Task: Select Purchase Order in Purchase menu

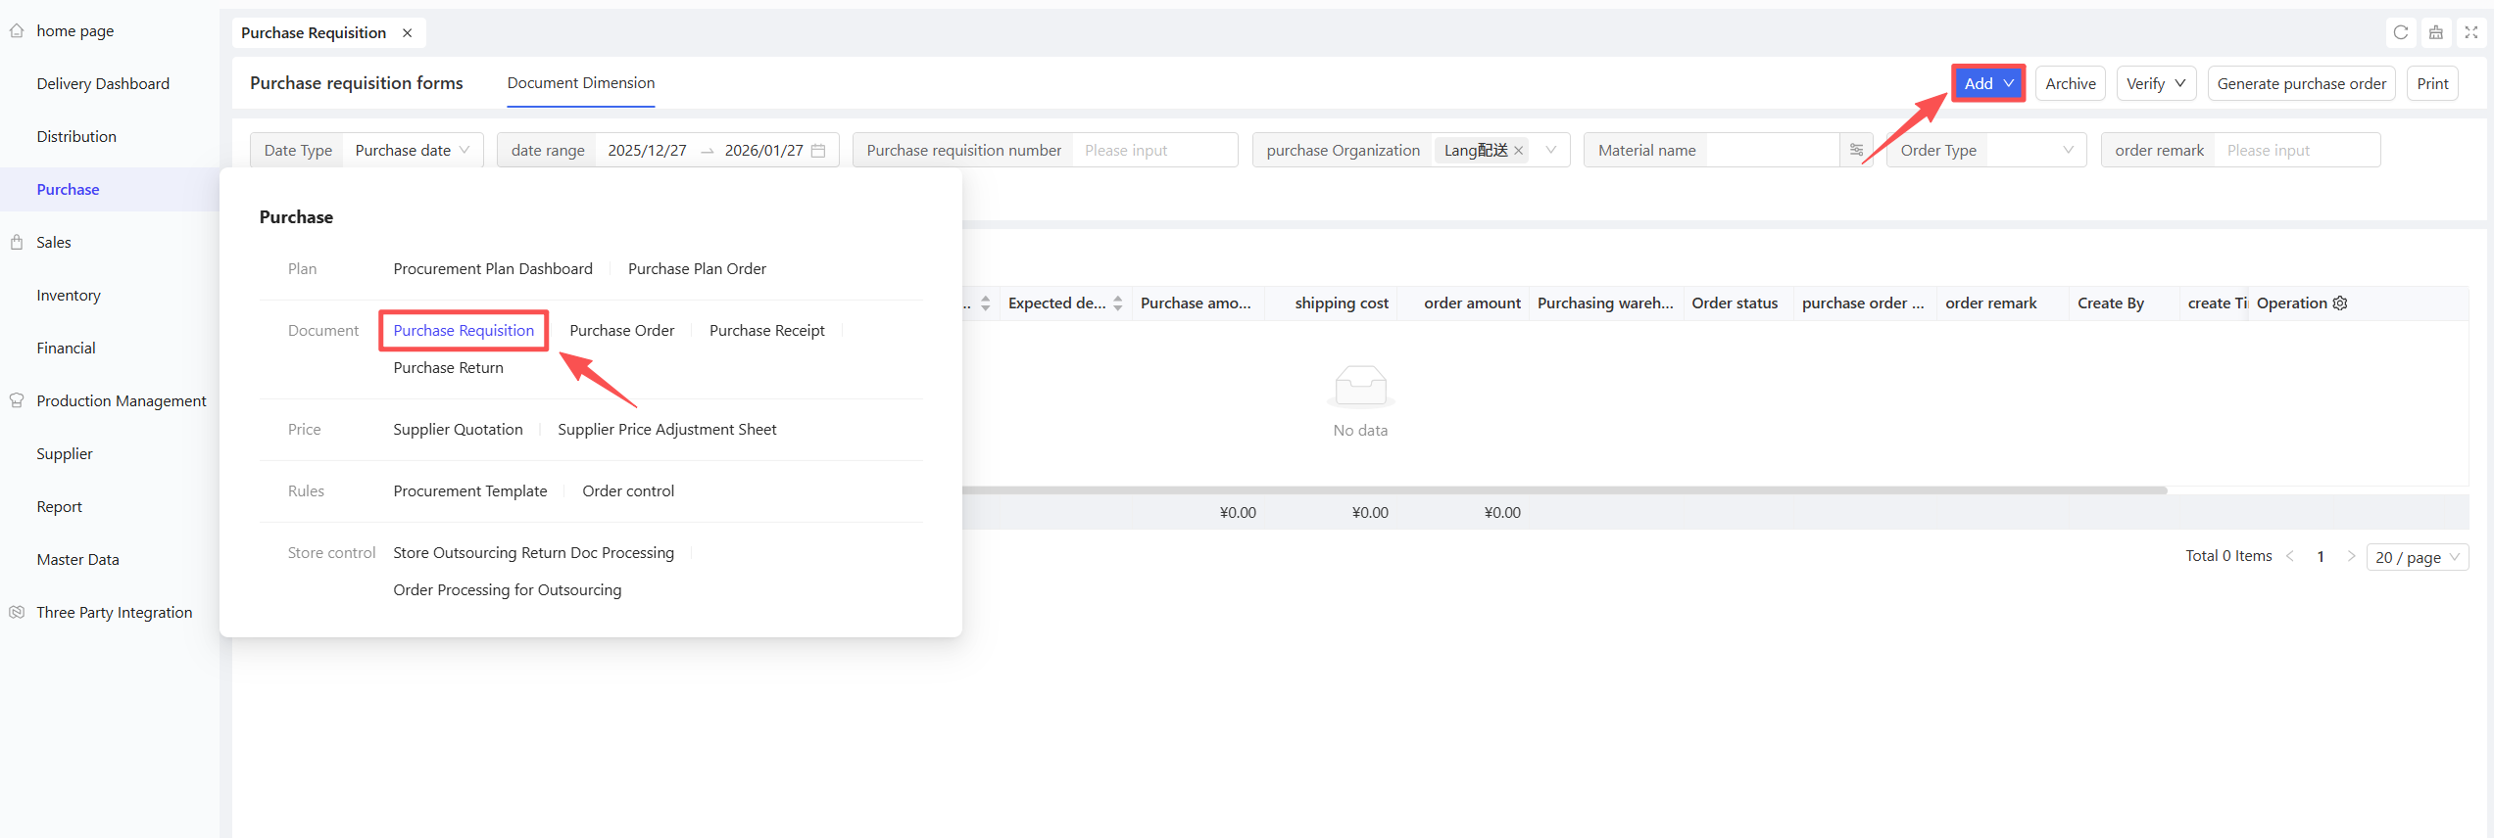Action: coord(621,331)
